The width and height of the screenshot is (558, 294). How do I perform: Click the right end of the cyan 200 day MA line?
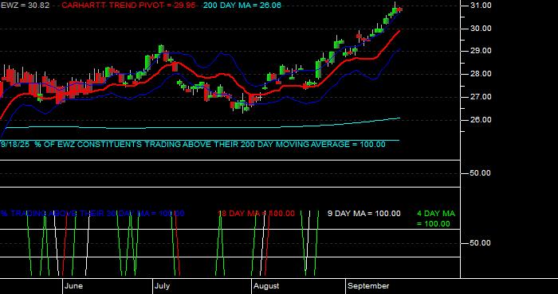pyautogui.click(x=399, y=118)
